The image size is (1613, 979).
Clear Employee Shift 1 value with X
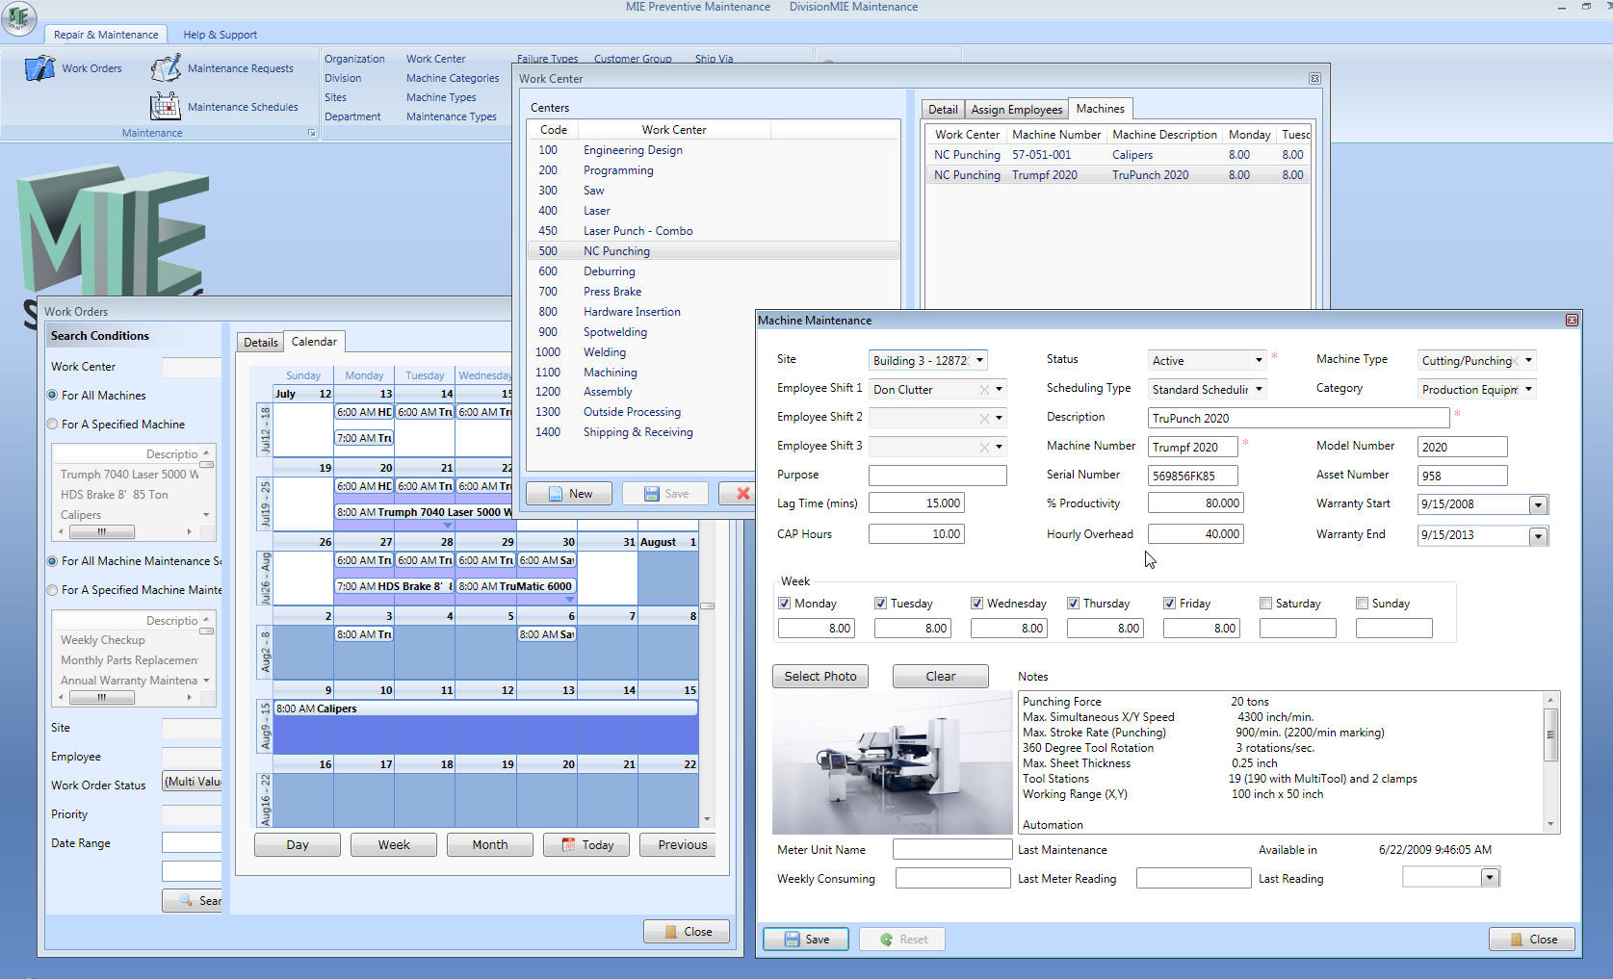(984, 390)
